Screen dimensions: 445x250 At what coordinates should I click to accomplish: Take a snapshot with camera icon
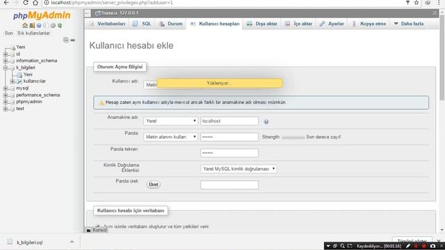click(432, 246)
